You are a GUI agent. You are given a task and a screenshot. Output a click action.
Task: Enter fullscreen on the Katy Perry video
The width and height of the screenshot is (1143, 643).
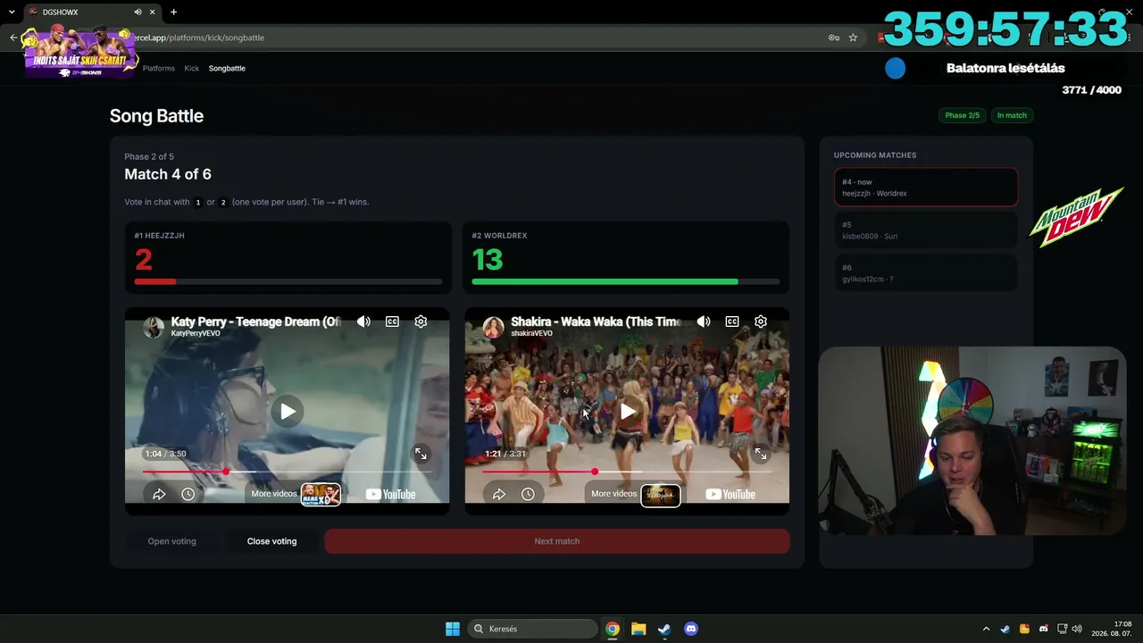421,454
